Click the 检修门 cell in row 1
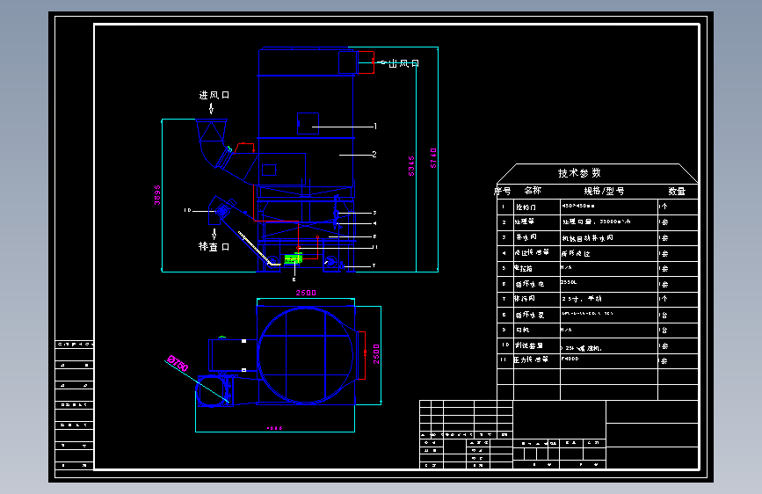The height and width of the screenshot is (494, 762). [x=537, y=207]
